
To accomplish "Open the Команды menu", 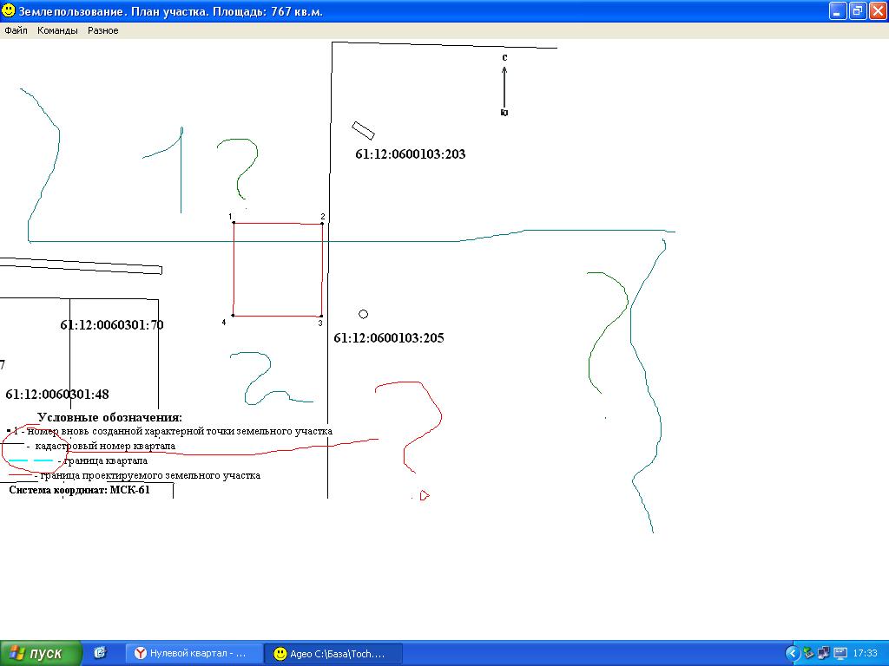I will tap(58, 30).
